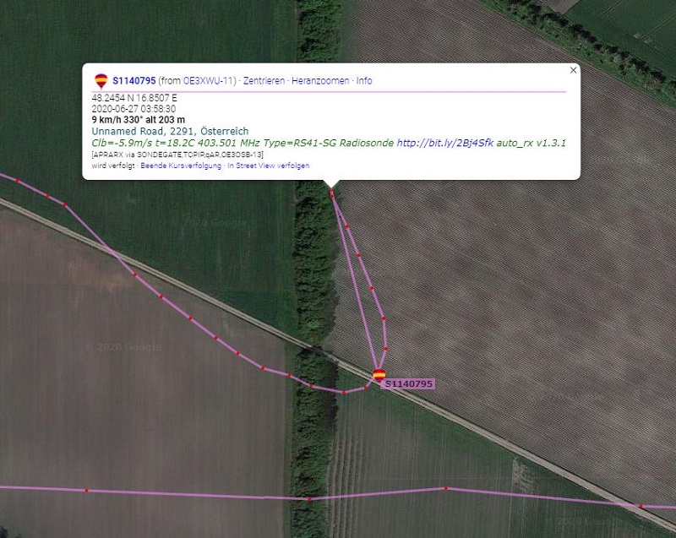Click the Unnamed Road, 2291, Österreich address
The height and width of the screenshot is (538, 676).
170,132
